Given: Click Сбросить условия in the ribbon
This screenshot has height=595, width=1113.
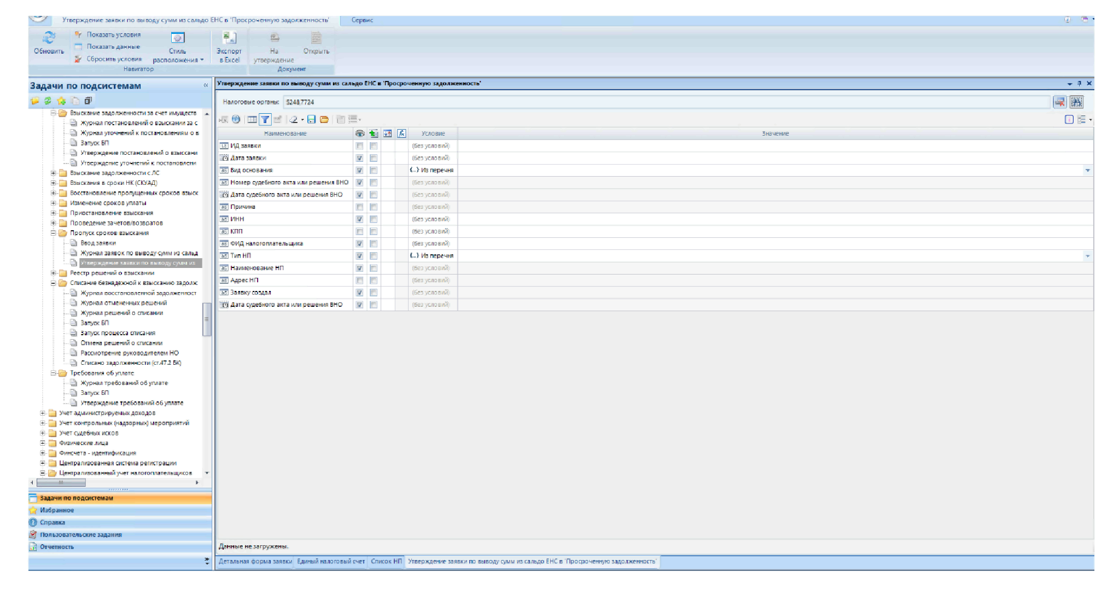Looking at the screenshot, I should (108, 59).
